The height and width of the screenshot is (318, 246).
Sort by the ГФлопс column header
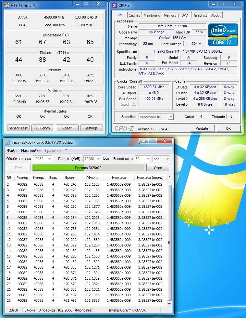tap(92, 178)
